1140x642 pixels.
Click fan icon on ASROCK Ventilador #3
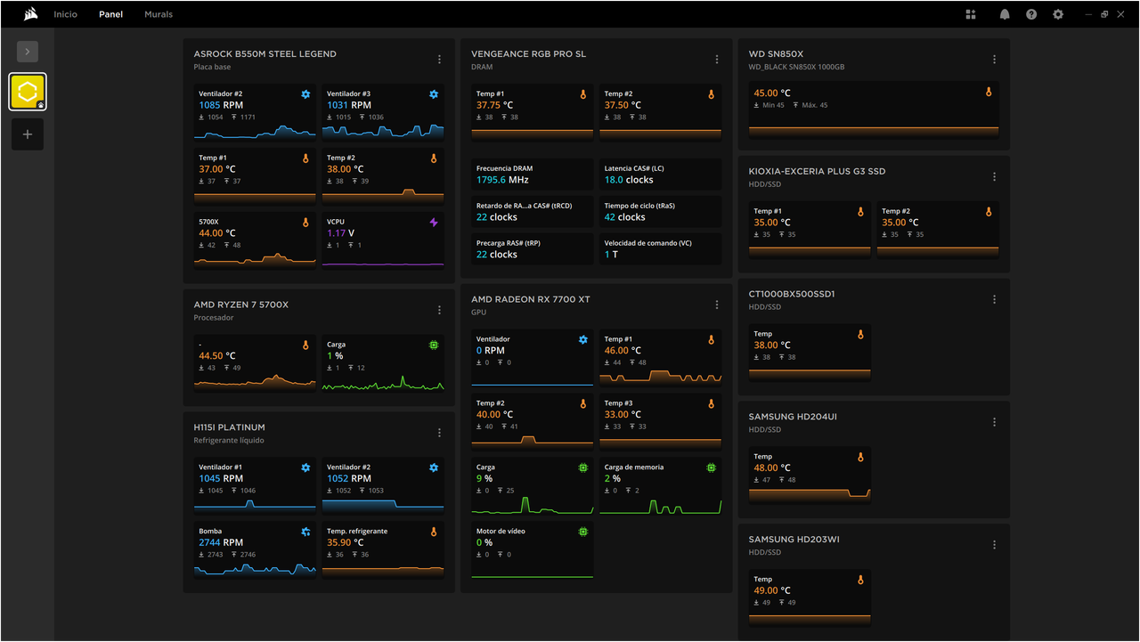coord(434,94)
